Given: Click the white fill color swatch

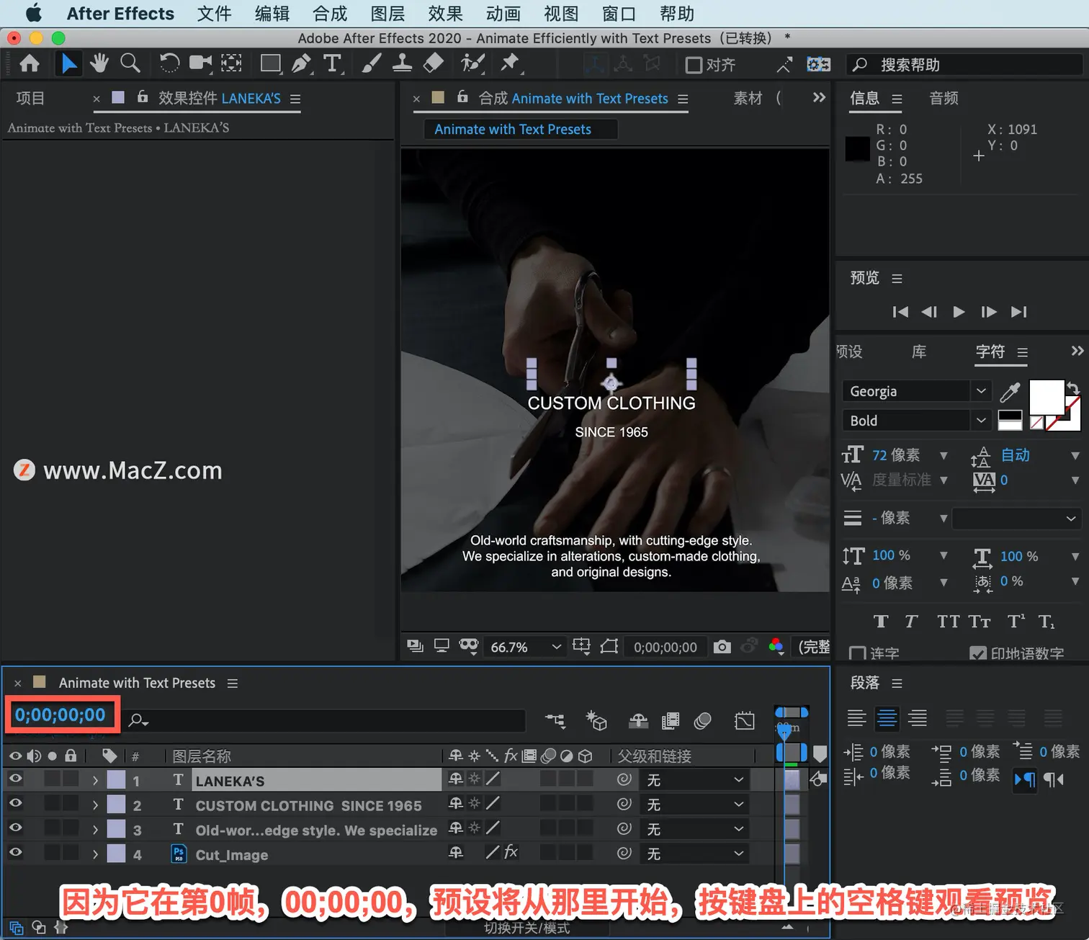Looking at the screenshot, I should [x=1047, y=397].
